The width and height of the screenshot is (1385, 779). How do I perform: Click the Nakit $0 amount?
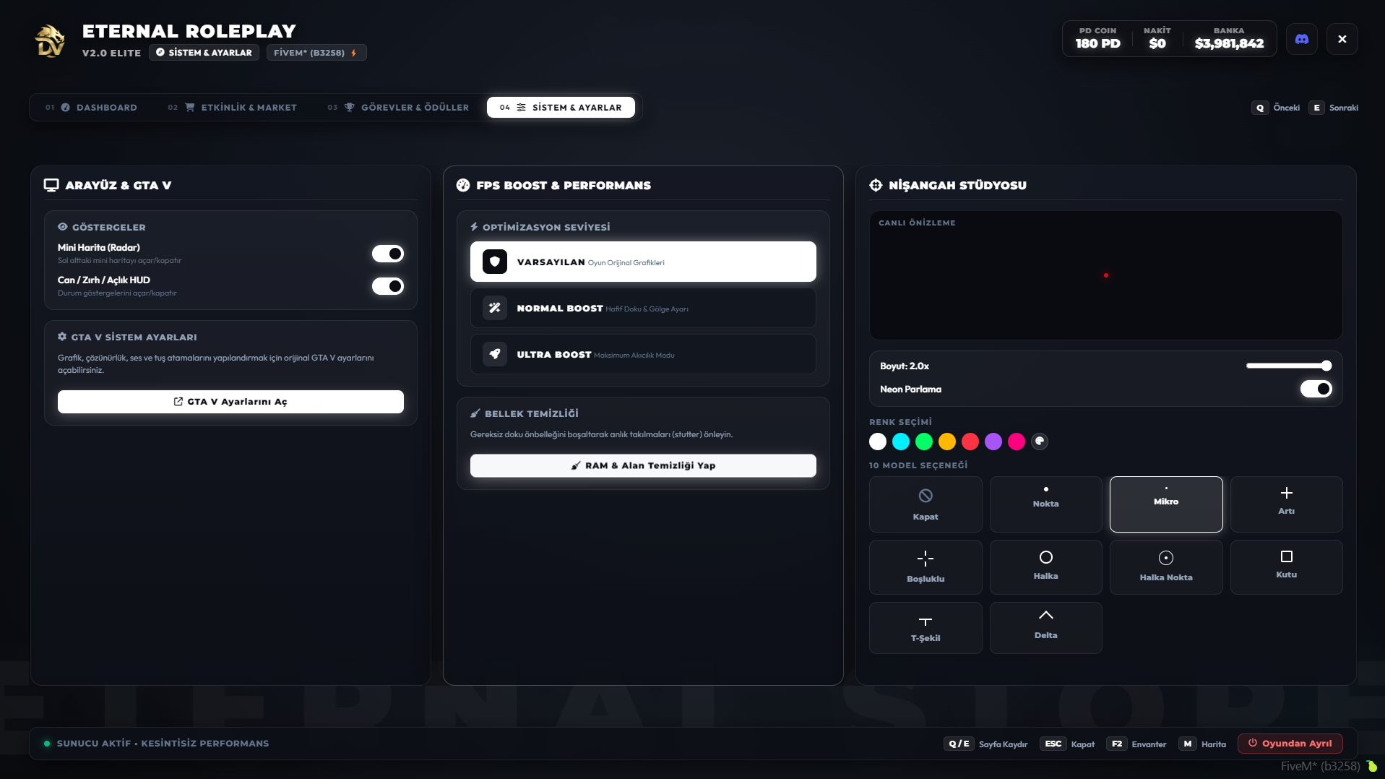1157,43
